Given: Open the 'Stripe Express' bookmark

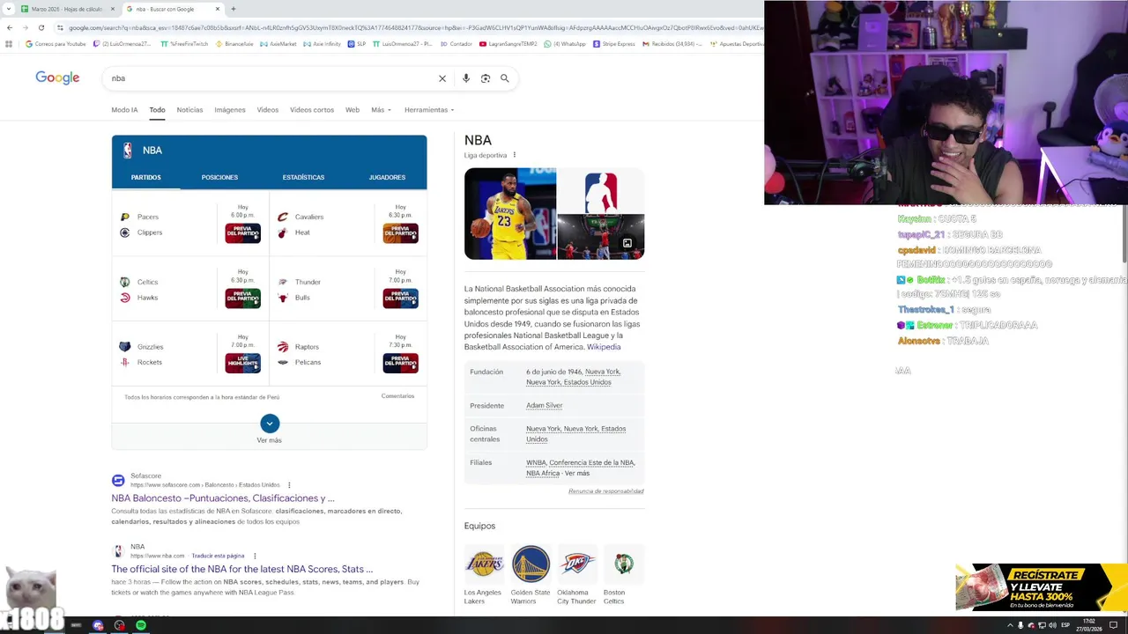Looking at the screenshot, I should click(x=614, y=44).
